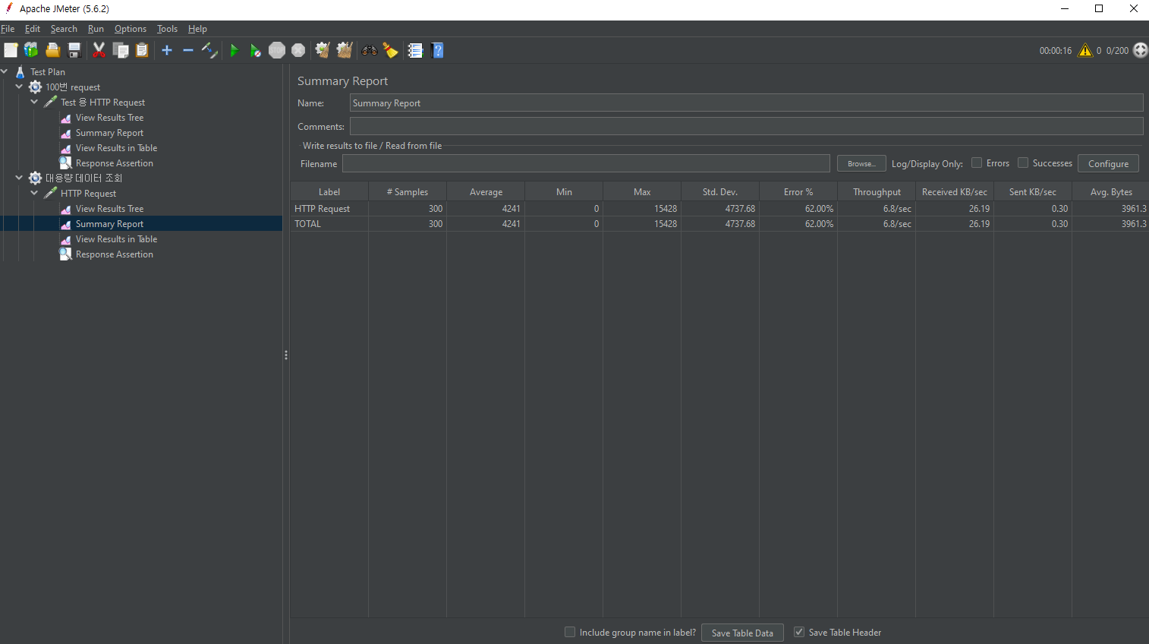Click the yellow warning log icon
Image resolution: width=1149 pixels, height=644 pixels.
point(1085,50)
